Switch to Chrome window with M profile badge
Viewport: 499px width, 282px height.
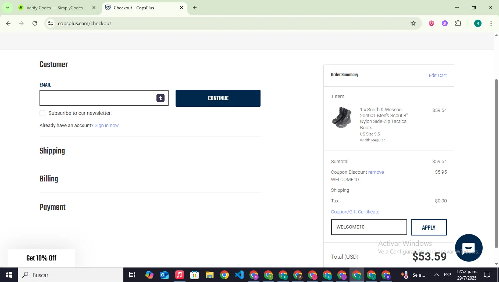pyautogui.click(x=298, y=275)
